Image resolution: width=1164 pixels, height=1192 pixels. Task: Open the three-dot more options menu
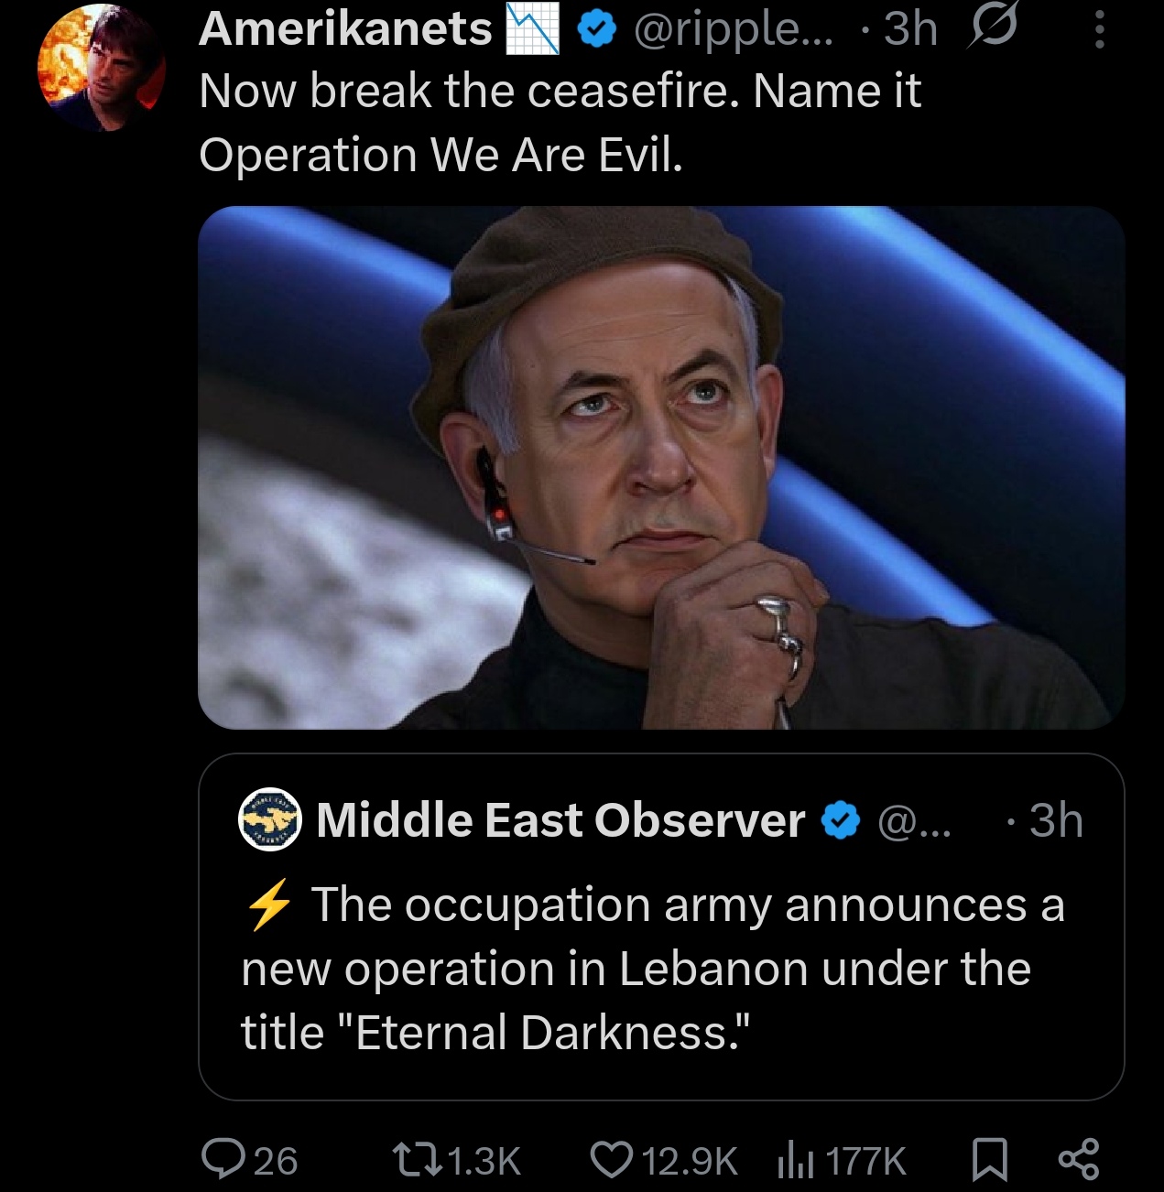click(1100, 30)
